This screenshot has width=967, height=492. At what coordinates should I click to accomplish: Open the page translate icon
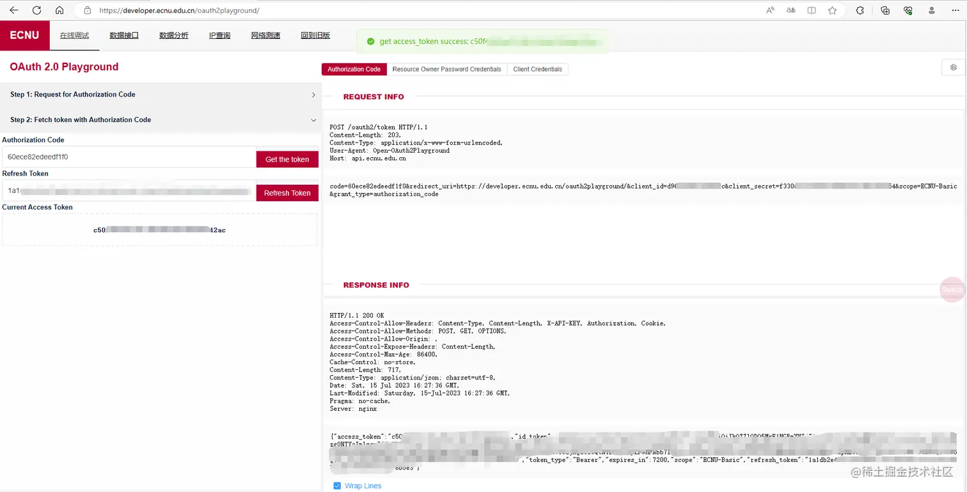point(791,10)
